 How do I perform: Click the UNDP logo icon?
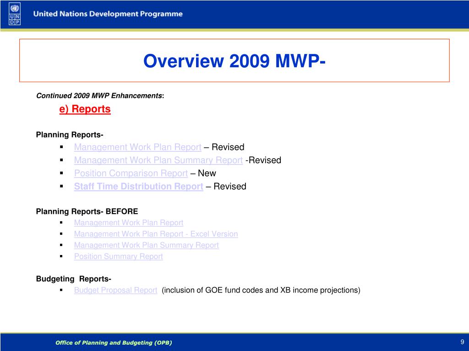15,14
